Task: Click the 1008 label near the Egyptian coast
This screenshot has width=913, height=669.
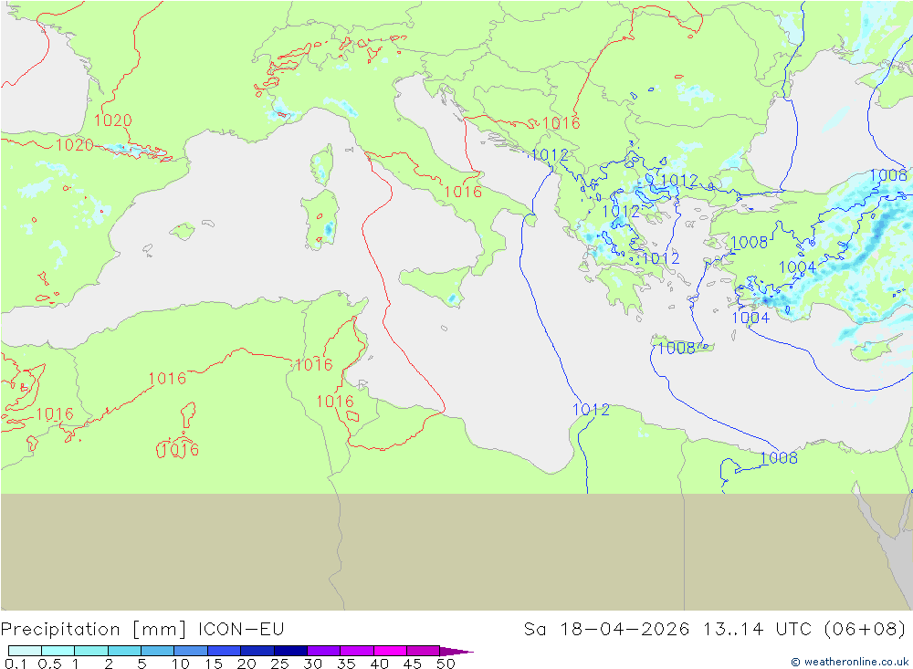Action: 779,458
